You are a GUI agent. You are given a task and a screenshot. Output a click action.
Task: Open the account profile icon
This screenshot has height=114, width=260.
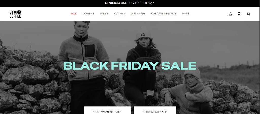[x=230, y=14]
